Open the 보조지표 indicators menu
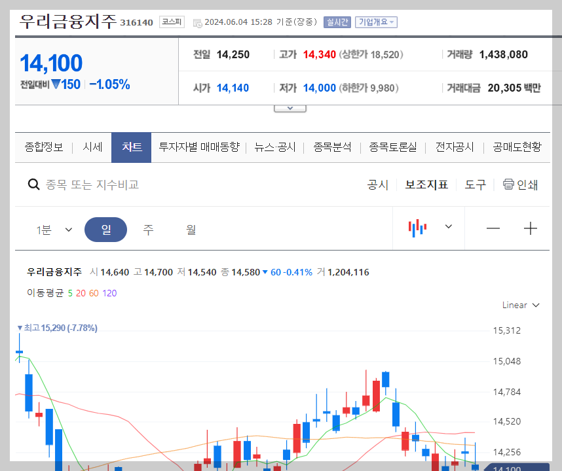The width and height of the screenshot is (562, 471). coord(426,184)
